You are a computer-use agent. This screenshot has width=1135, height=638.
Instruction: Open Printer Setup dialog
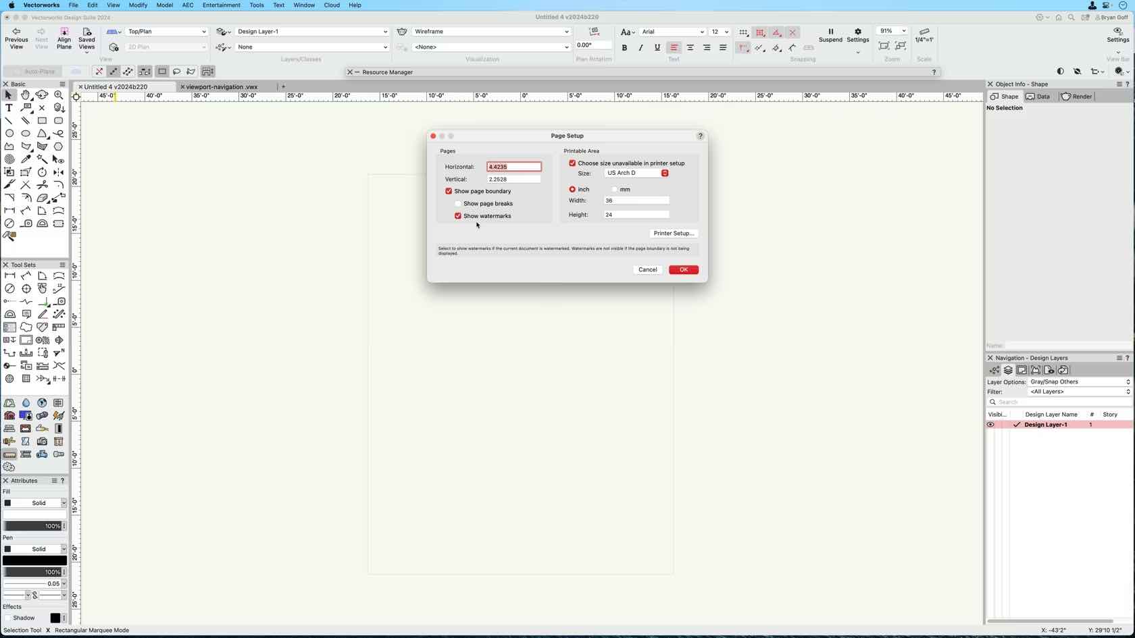point(673,233)
